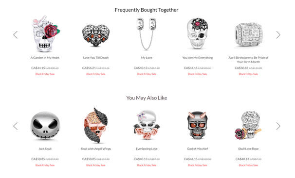Click previous arrow in You May Also Like
Image resolution: width=295 pixels, height=178 pixels.
click(x=16, y=126)
